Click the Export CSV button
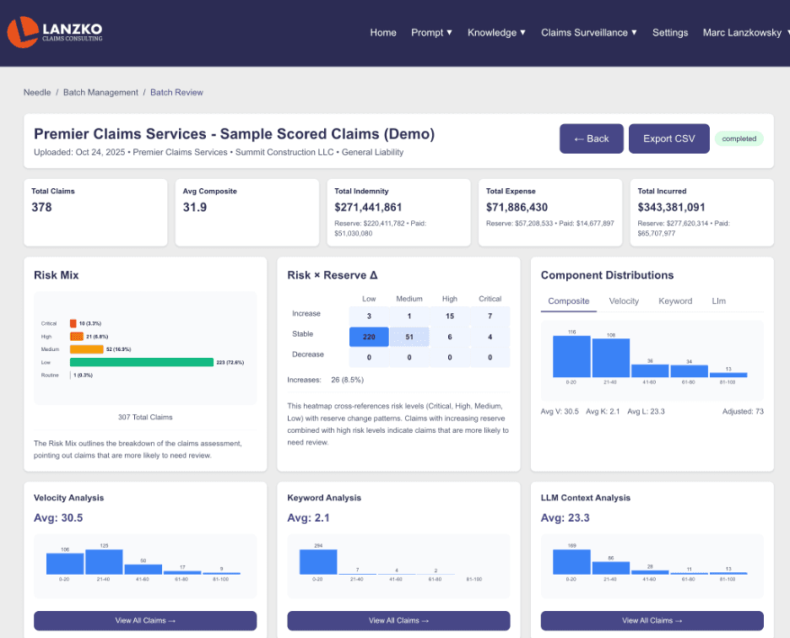Viewport: 790px width, 638px height. click(668, 138)
